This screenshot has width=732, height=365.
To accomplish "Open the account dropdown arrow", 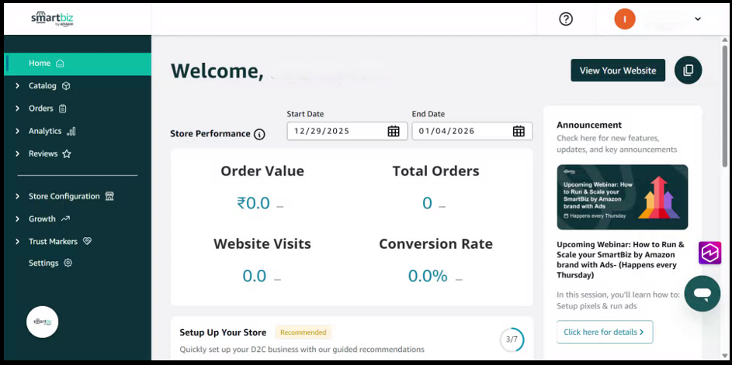I will coord(698,19).
